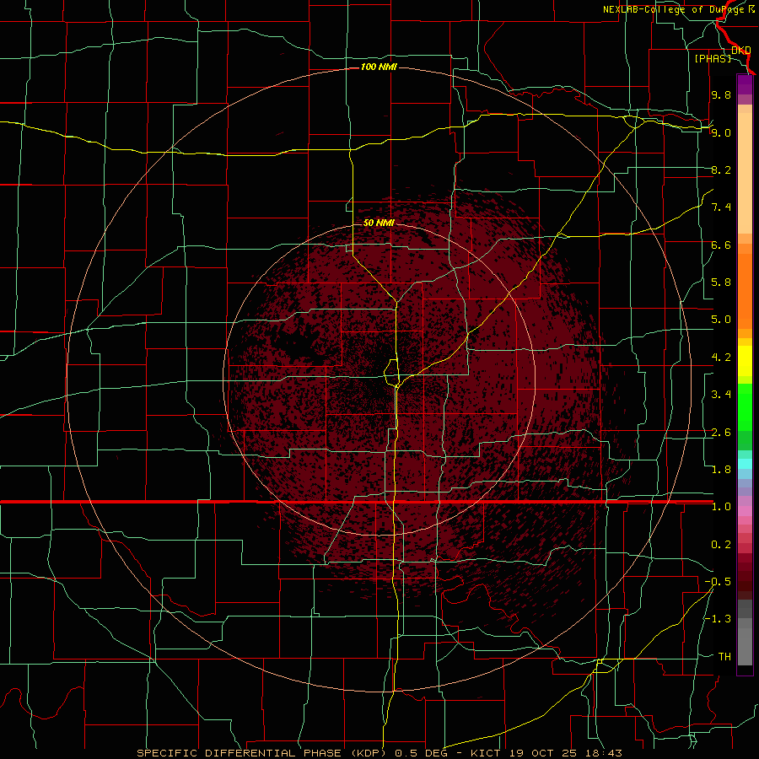Click the 5.8 value on the scale
The width and height of the screenshot is (759, 759).
(x=721, y=283)
